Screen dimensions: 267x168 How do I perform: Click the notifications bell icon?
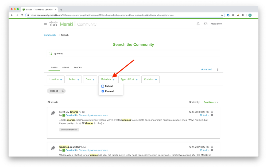pos(198,24)
